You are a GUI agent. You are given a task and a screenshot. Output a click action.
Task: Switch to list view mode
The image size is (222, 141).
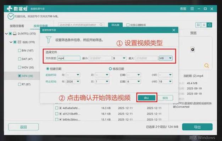click(204, 25)
